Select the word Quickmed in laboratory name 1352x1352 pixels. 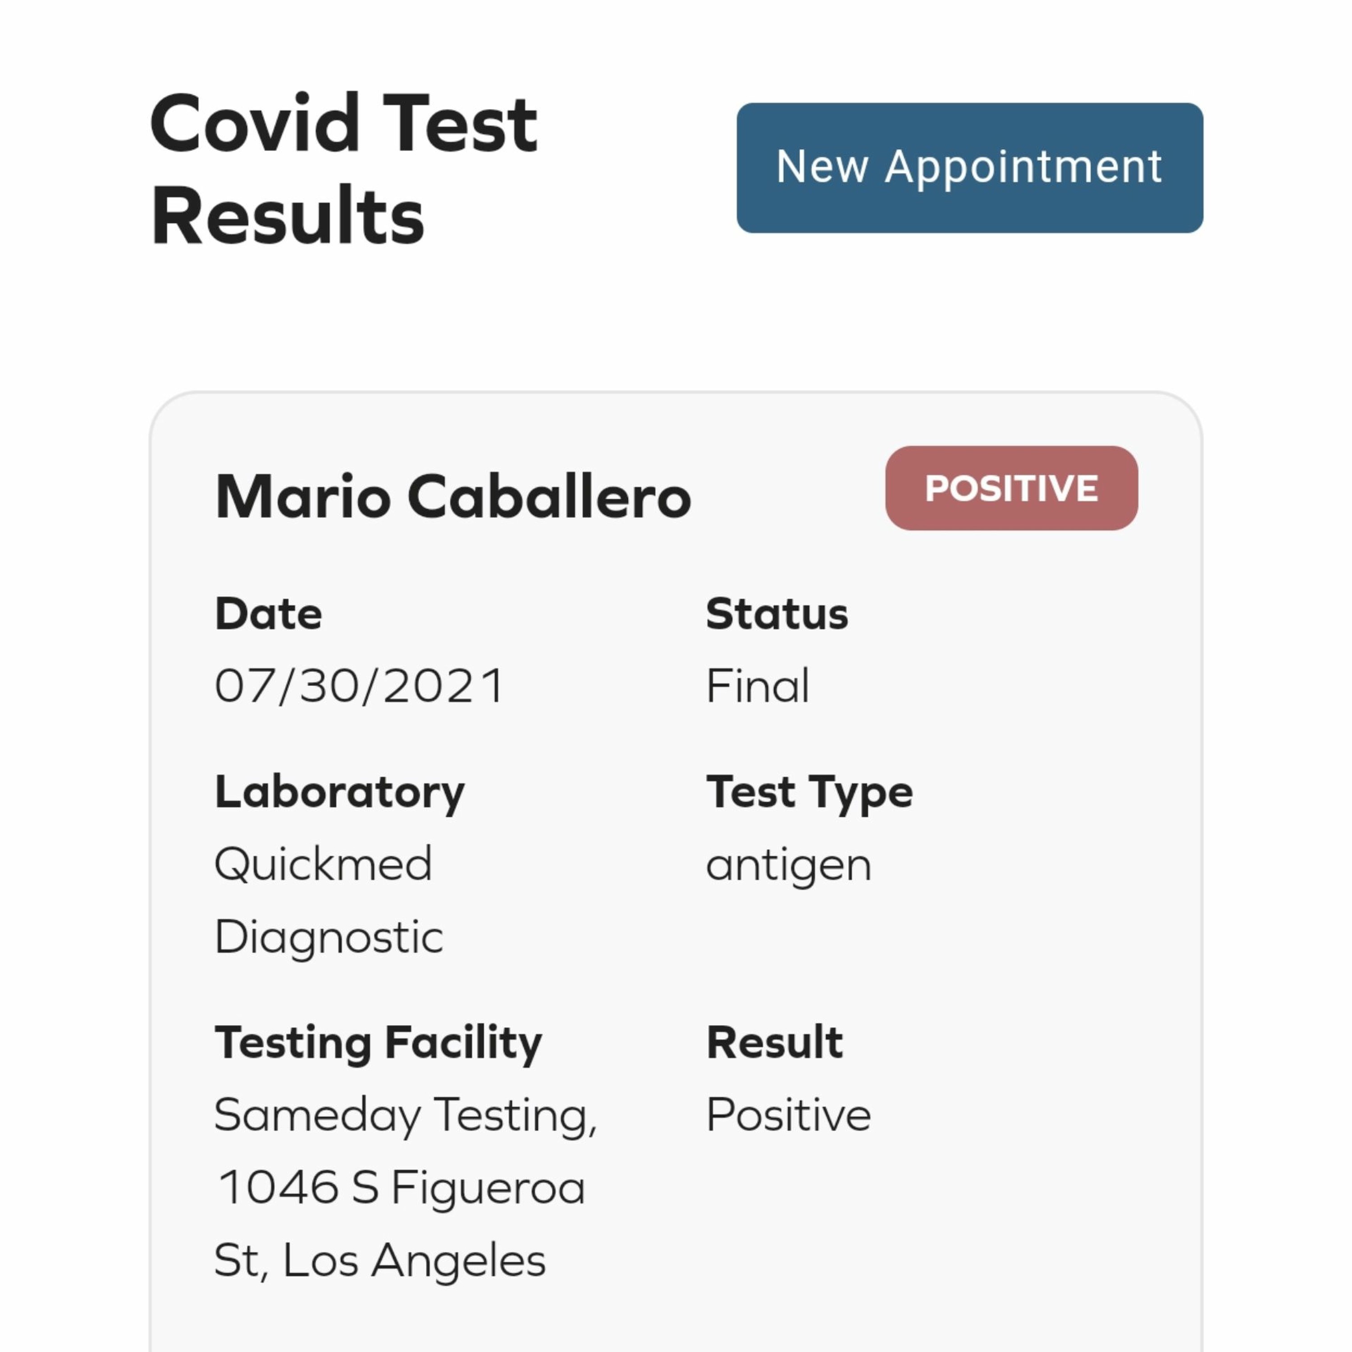click(323, 863)
